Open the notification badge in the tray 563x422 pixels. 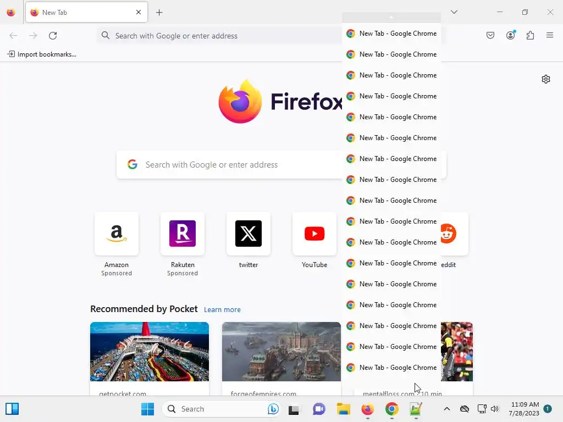tap(547, 409)
